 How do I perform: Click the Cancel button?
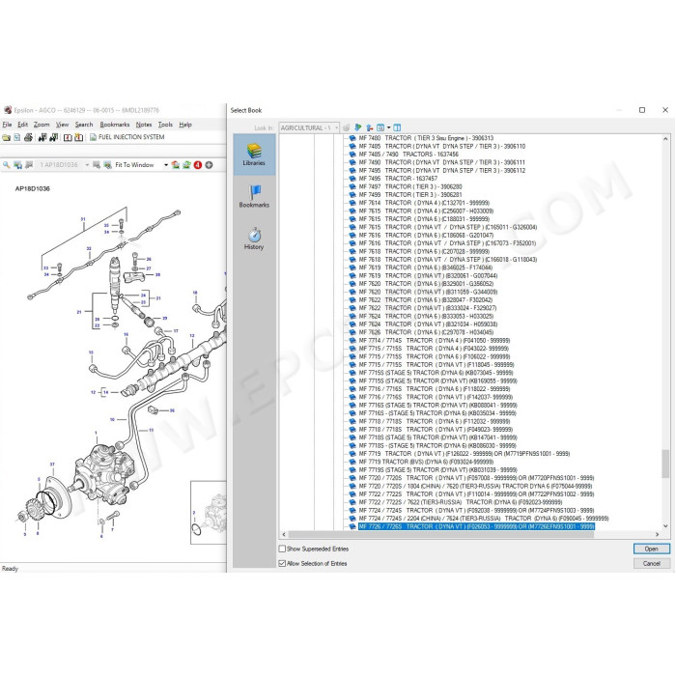pos(652,563)
